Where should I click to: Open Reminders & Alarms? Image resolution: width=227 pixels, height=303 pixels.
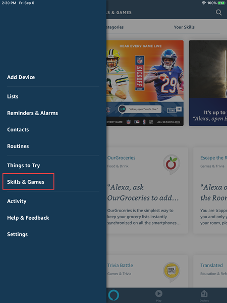pyautogui.click(x=32, y=113)
